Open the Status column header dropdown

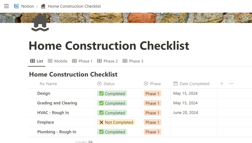point(106,84)
